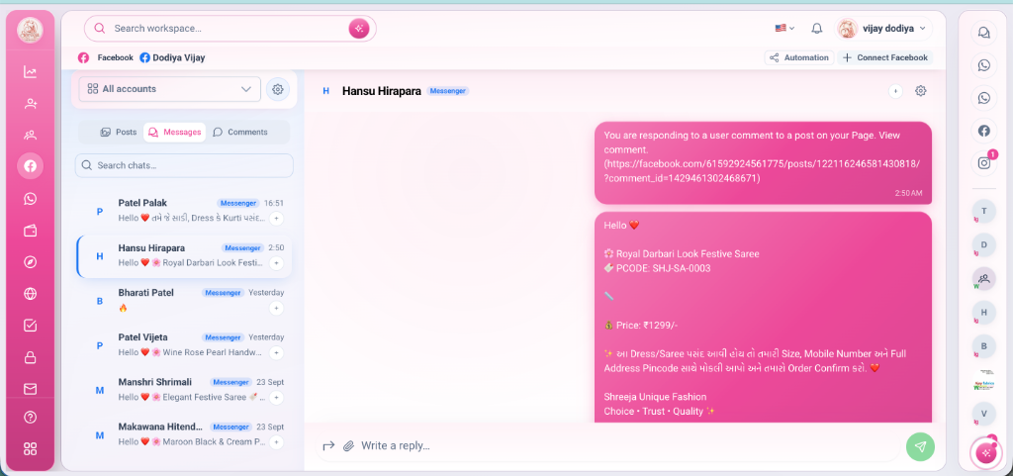This screenshot has width=1013, height=476.
Task: Send the reply with green send button
Action: (920, 446)
